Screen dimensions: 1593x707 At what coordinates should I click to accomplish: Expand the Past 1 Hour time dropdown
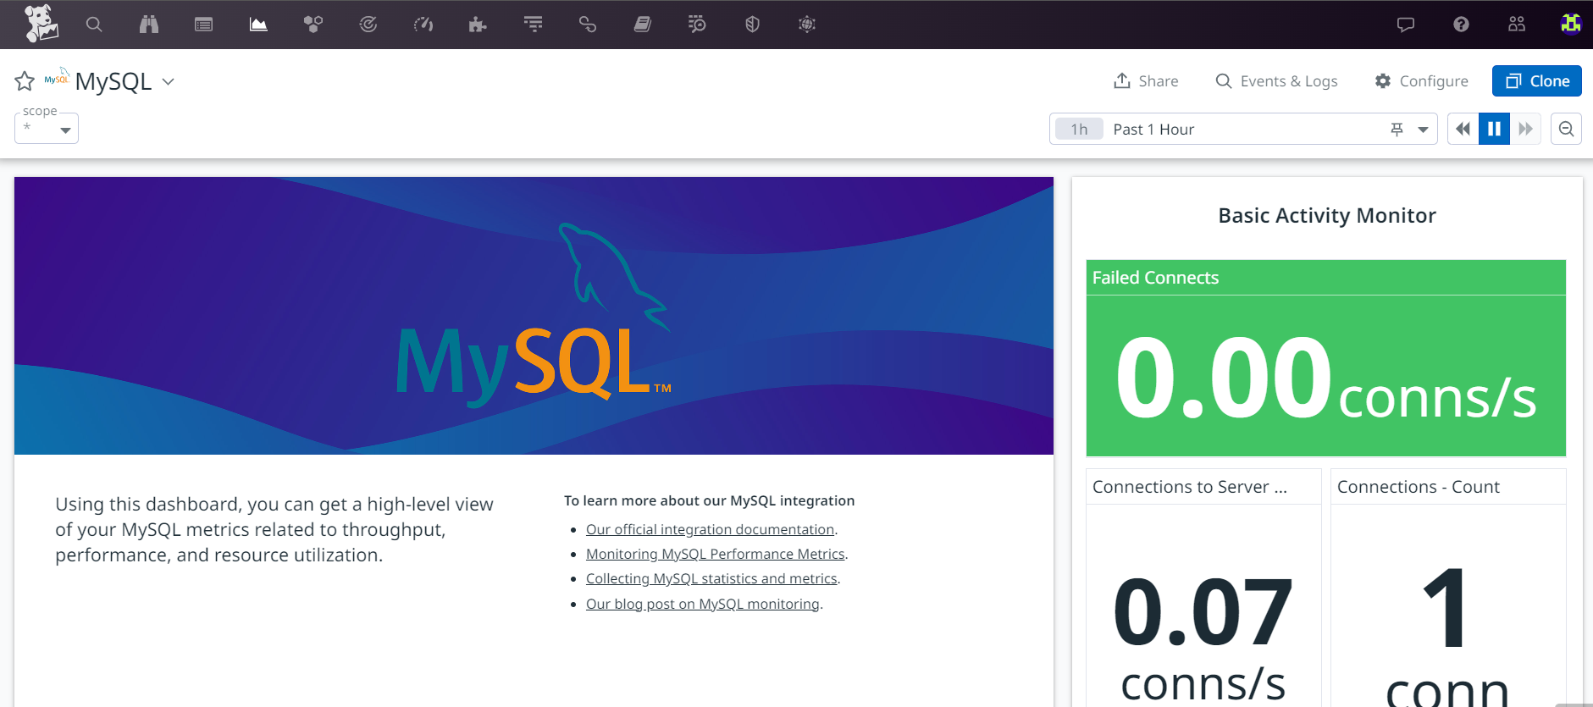click(1424, 130)
